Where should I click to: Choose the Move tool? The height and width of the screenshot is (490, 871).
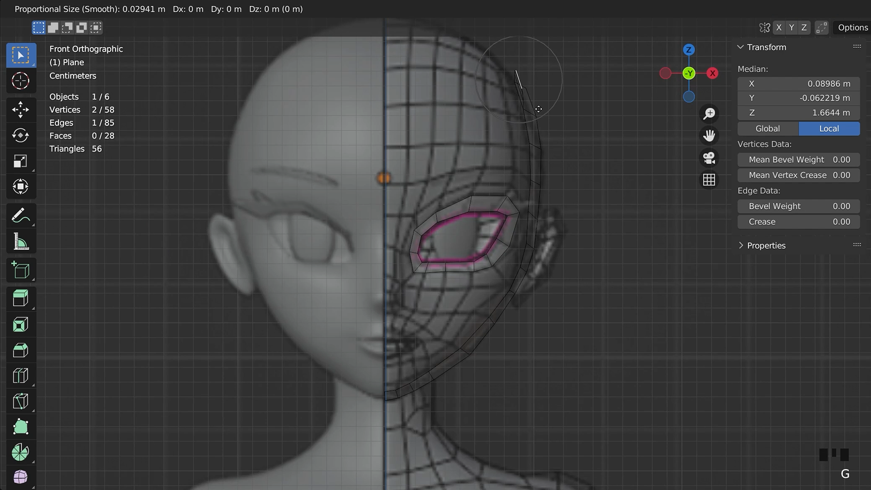coord(21,109)
